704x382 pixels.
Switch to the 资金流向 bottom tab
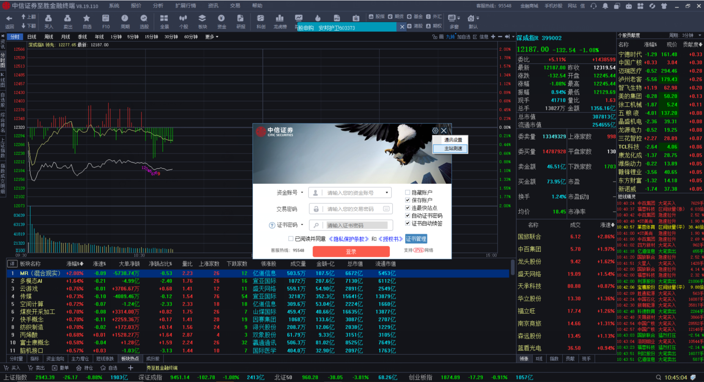click(x=55, y=359)
